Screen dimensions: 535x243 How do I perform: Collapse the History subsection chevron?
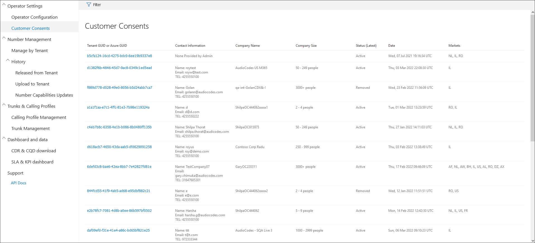tap(8, 60)
